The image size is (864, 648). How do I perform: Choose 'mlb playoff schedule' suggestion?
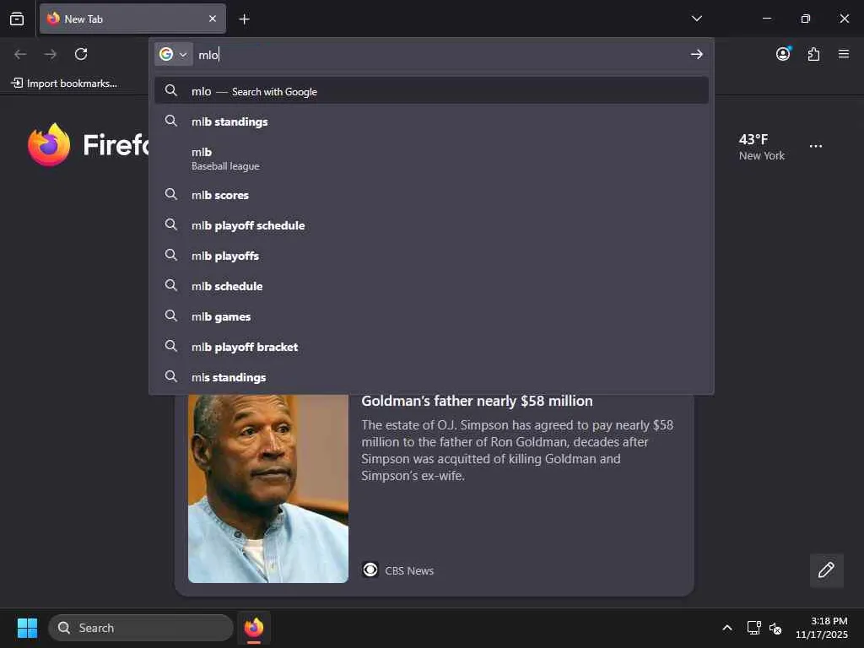point(431,224)
